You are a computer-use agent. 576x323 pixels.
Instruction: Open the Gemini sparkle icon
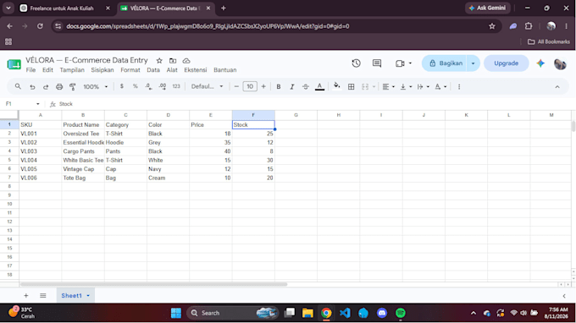540,63
